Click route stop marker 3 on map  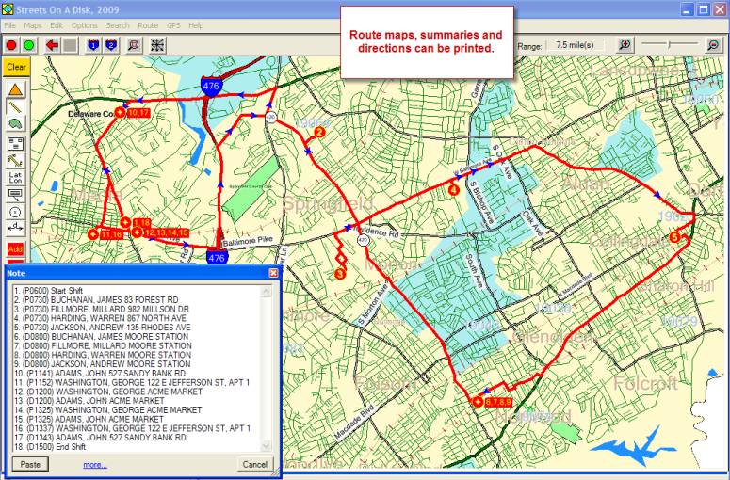(340, 274)
